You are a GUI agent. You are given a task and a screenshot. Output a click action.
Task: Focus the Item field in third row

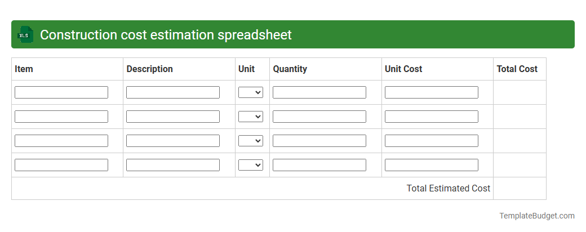point(61,141)
